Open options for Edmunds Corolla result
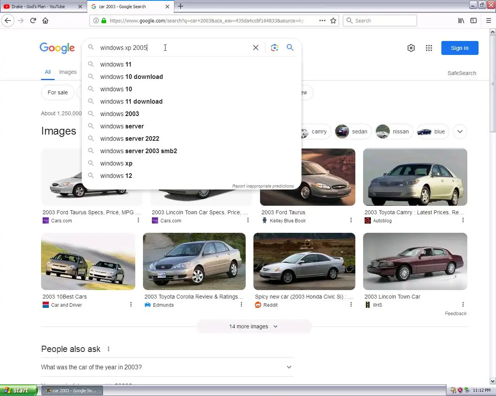 pyautogui.click(x=241, y=304)
